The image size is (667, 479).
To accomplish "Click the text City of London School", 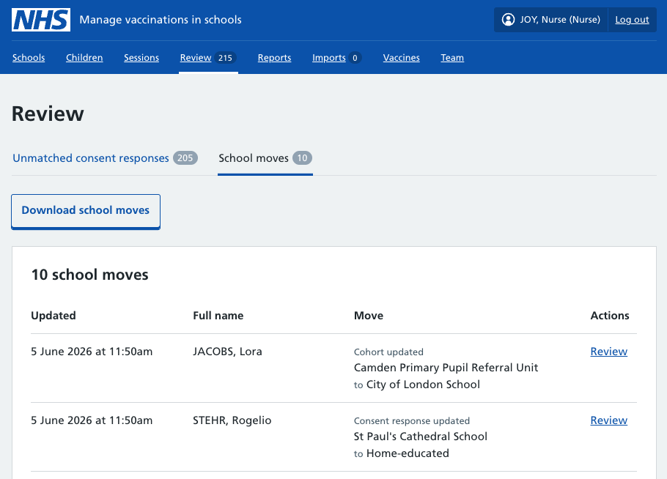I will click(423, 385).
